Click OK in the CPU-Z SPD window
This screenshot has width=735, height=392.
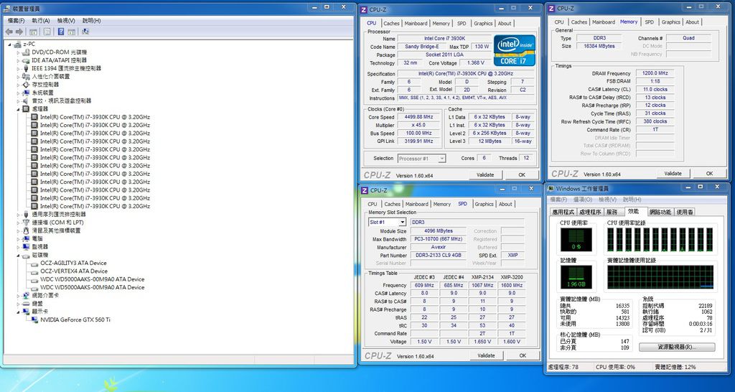click(523, 355)
